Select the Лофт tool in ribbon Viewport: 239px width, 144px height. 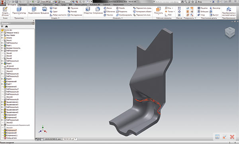[53, 8]
